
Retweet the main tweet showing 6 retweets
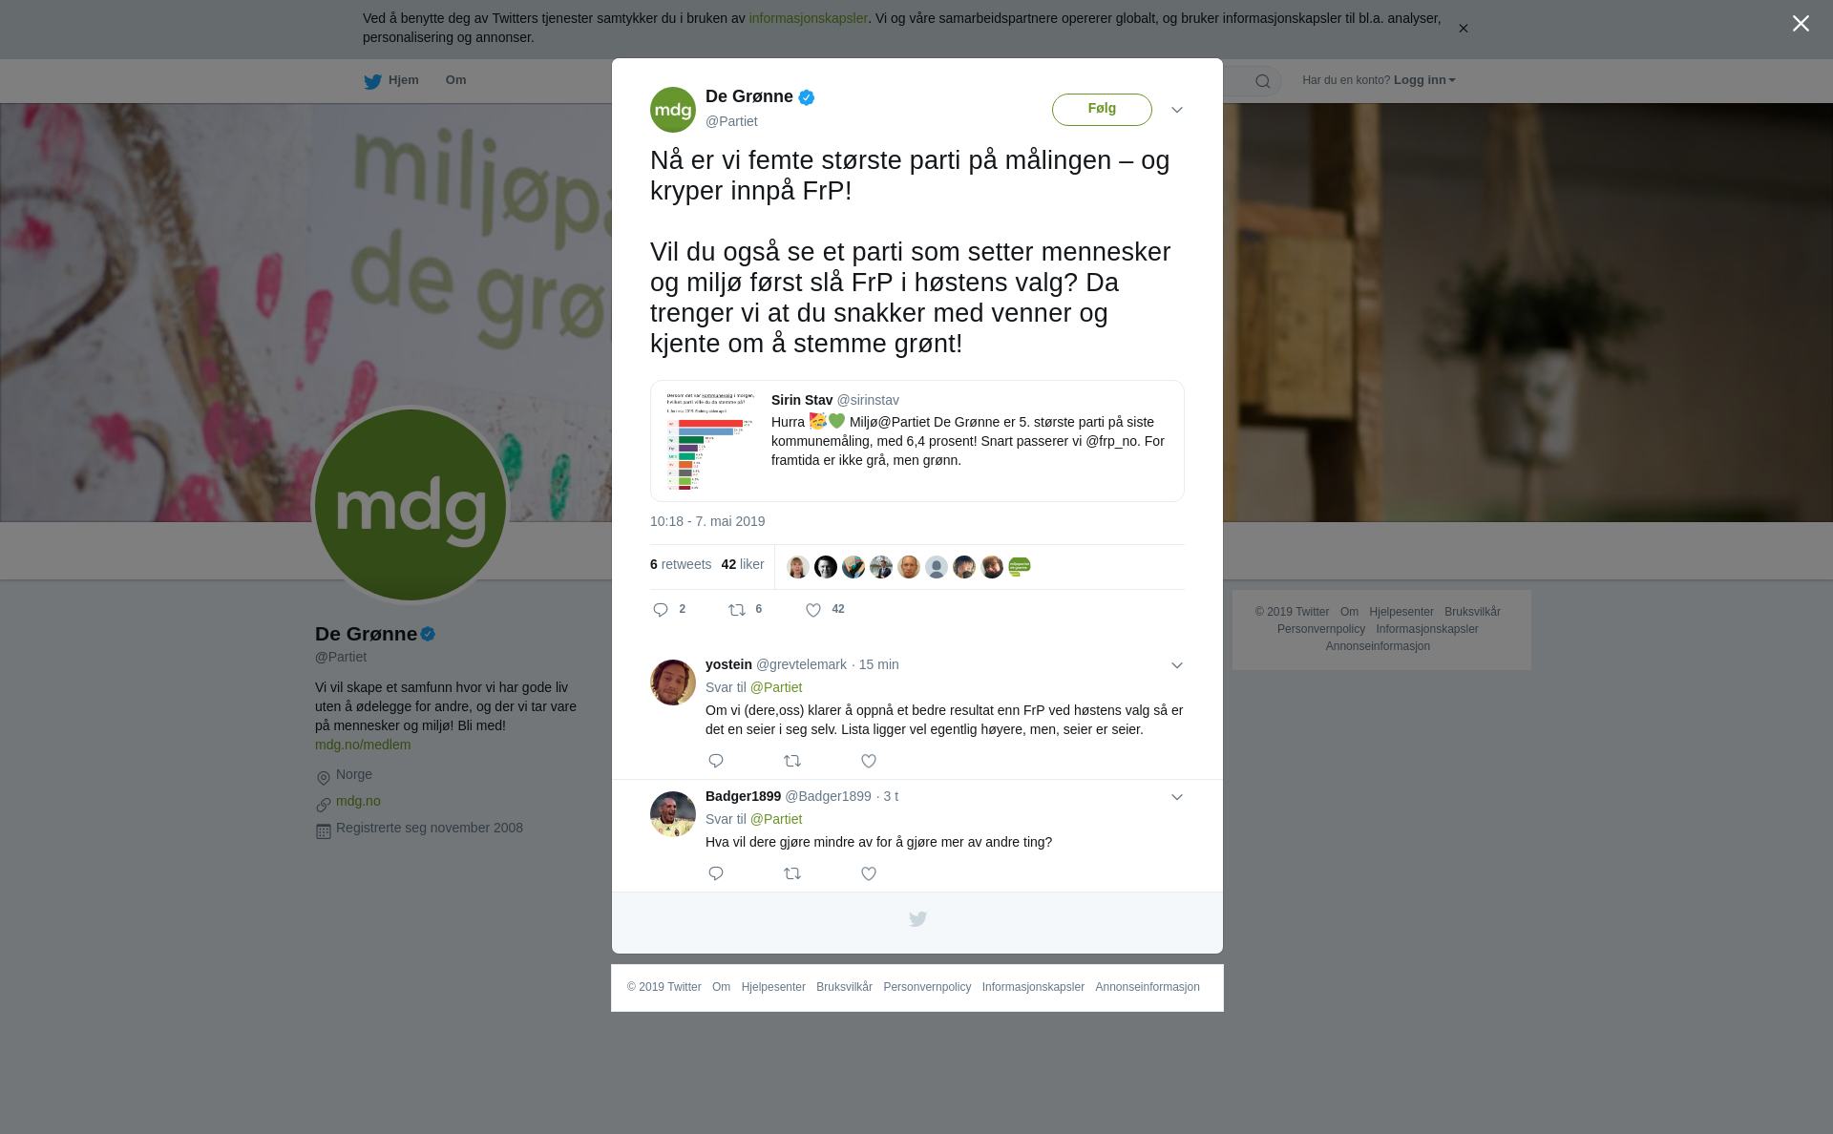click(737, 610)
